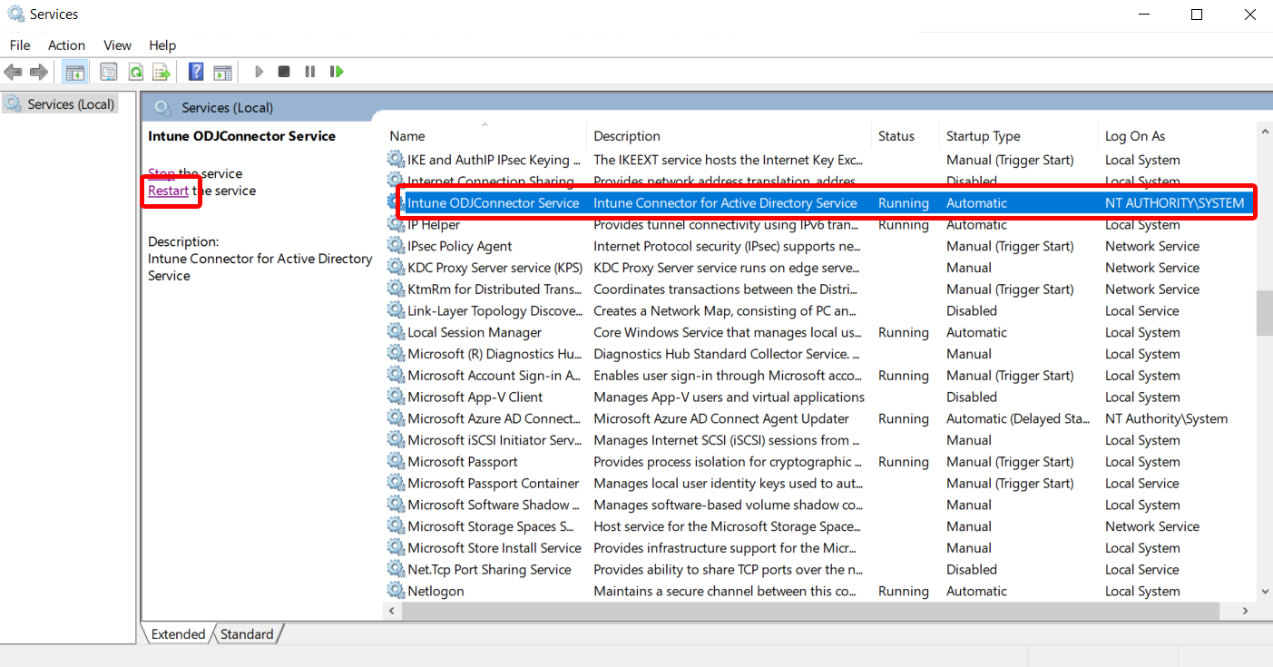Select the Microsoft Passport Container service name
1273x667 pixels.
[x=494, y=484]
